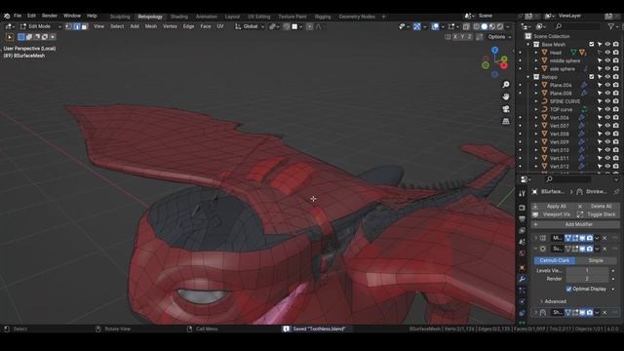The image size is (624, 351).
Task: Remove the Subdivision modifier with X
Action: pyautogui.click(x=604, y=249)
